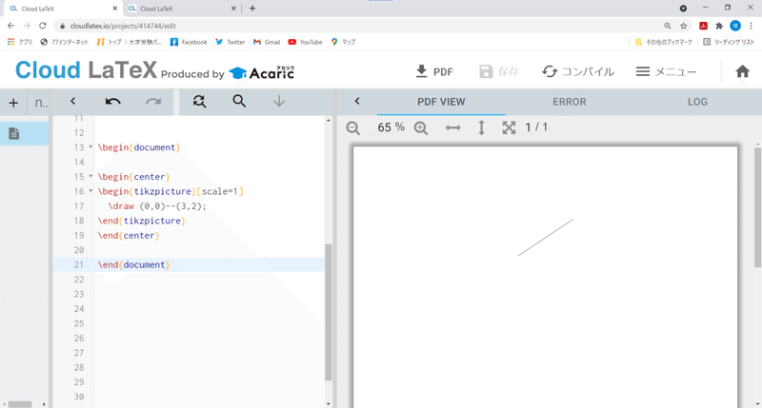Viewport: 762px width, 408px height.
Task: Open Gmail bookmark
Action: pos(267,42)
